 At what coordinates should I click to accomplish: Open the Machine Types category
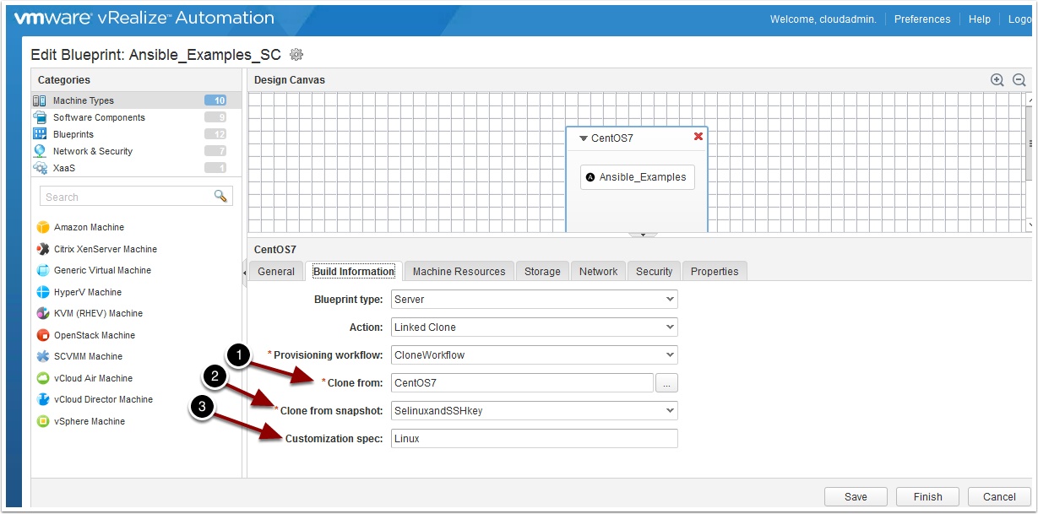click(136, 100)
